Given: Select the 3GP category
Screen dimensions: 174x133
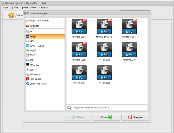Looking at the screenshot, I should 45,70.
